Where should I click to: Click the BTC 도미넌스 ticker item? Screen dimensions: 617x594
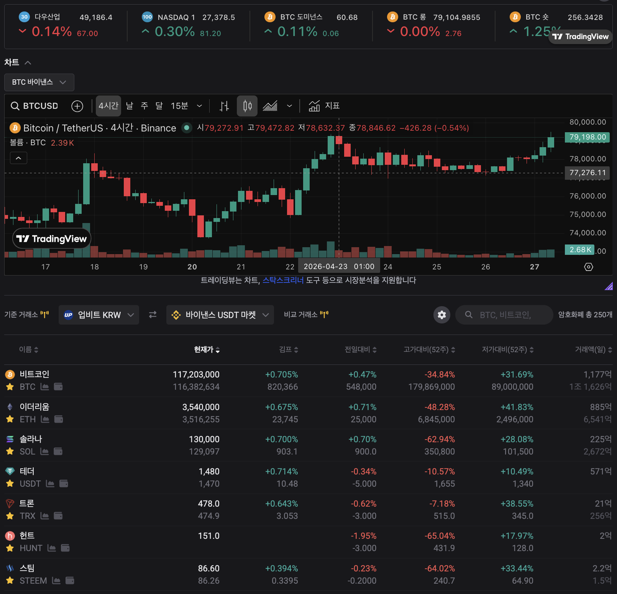311,25
